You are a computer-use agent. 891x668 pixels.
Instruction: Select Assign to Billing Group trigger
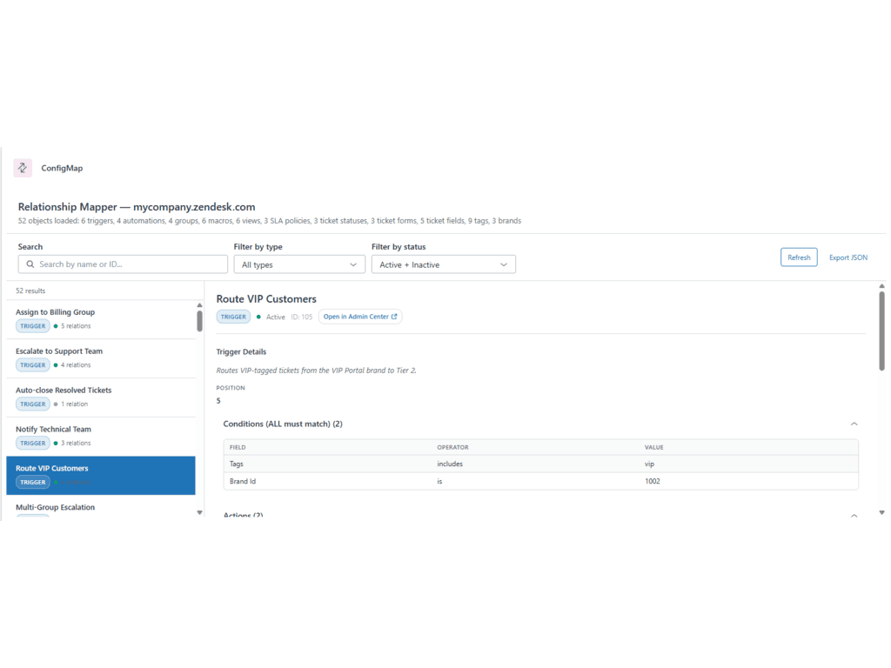[101, 319]
